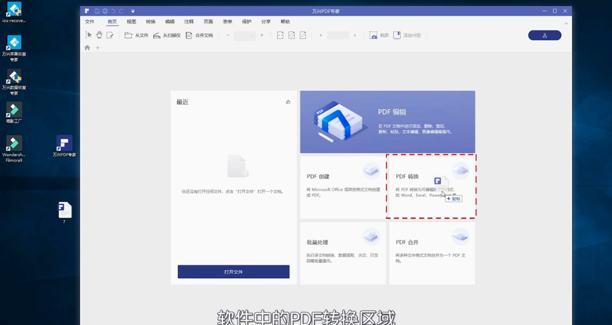Viewport: 612px width, 325px height.
Task: Click the page number input field
Action: 337,35
